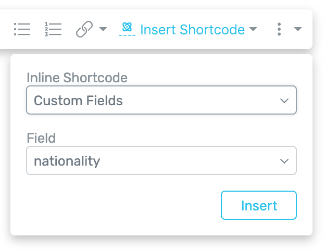325x250 pixels.
Task: Open the Inline Shortcode select box
Action: (161, 100)
